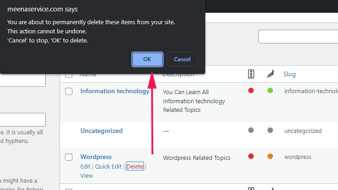This screenshot has width=338, height=190.
Task: Tick the Information technology row checkbox
Action: (x=69, y=91)
